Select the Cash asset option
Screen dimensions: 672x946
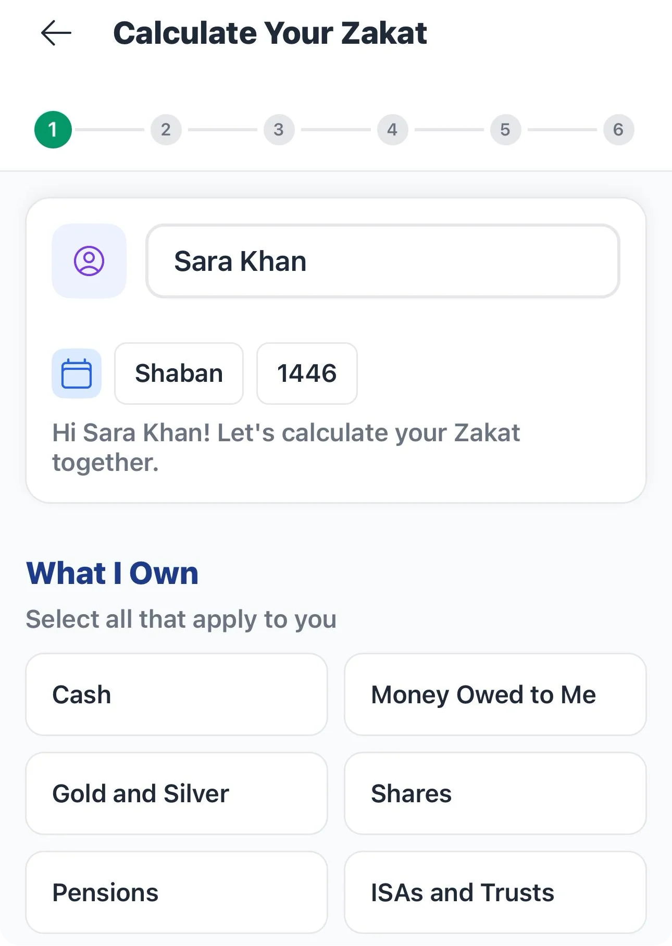point(177,694)
